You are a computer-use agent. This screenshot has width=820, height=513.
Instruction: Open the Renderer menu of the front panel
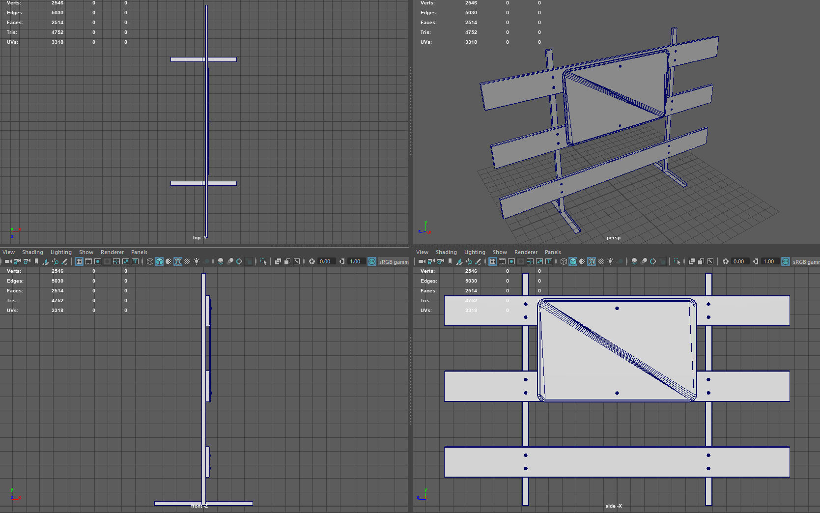112,252
